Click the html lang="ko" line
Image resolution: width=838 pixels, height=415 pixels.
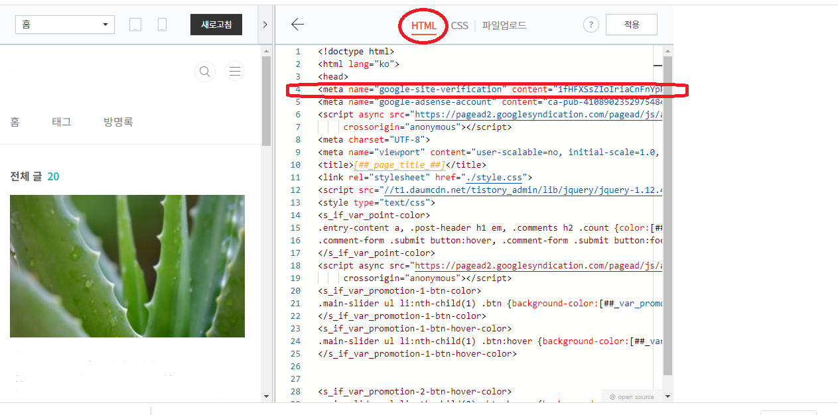[358, 64]
